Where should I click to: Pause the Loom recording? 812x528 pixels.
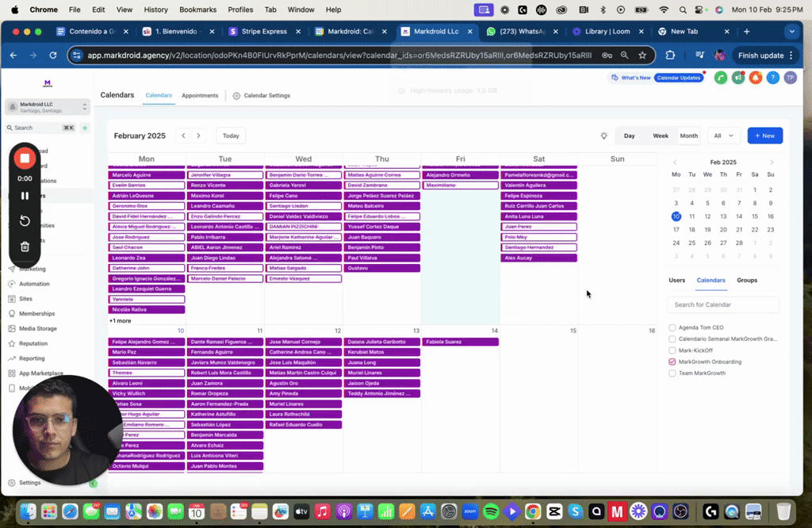click(25, 196)
